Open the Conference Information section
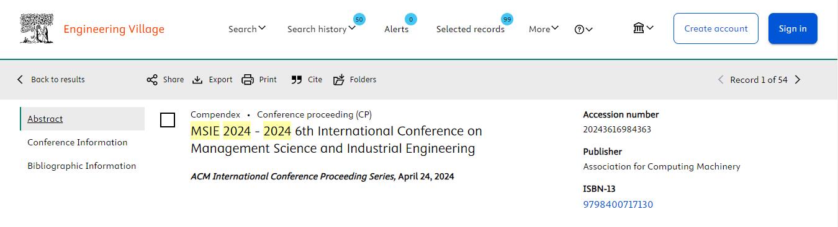 pyautogui.click(x=78, y=142)
